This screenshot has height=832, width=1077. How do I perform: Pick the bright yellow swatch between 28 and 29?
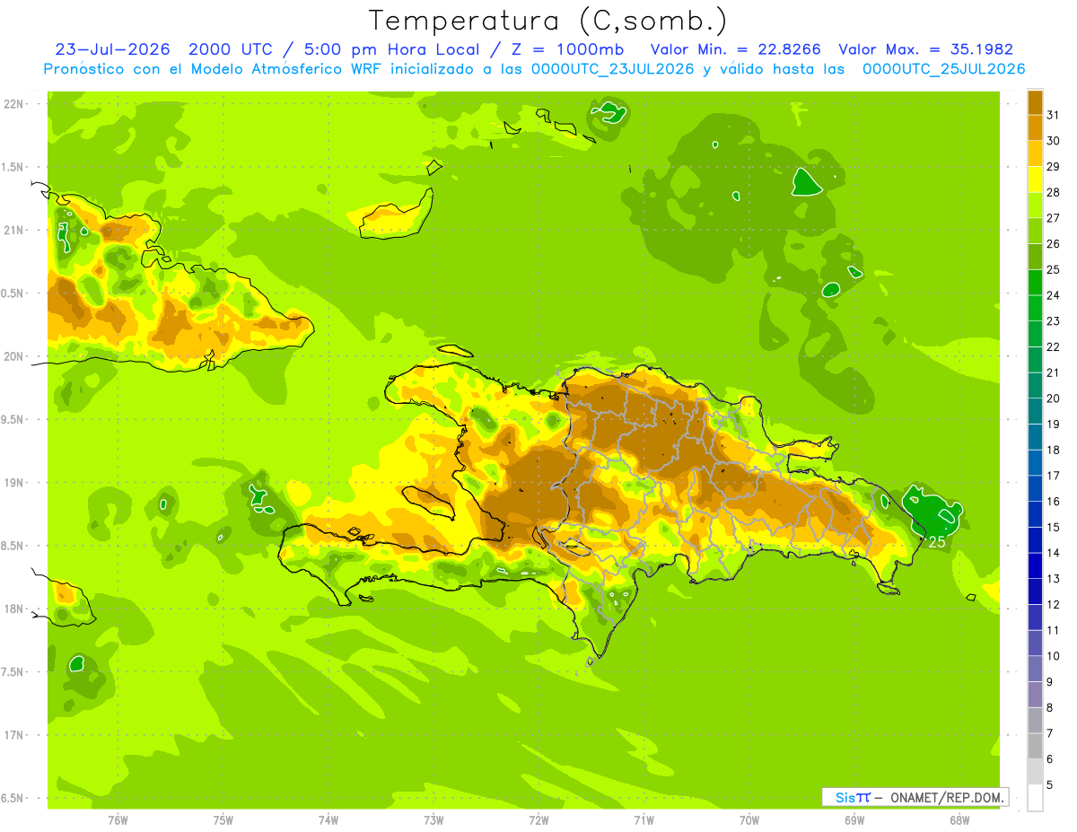pos(1035,180)
